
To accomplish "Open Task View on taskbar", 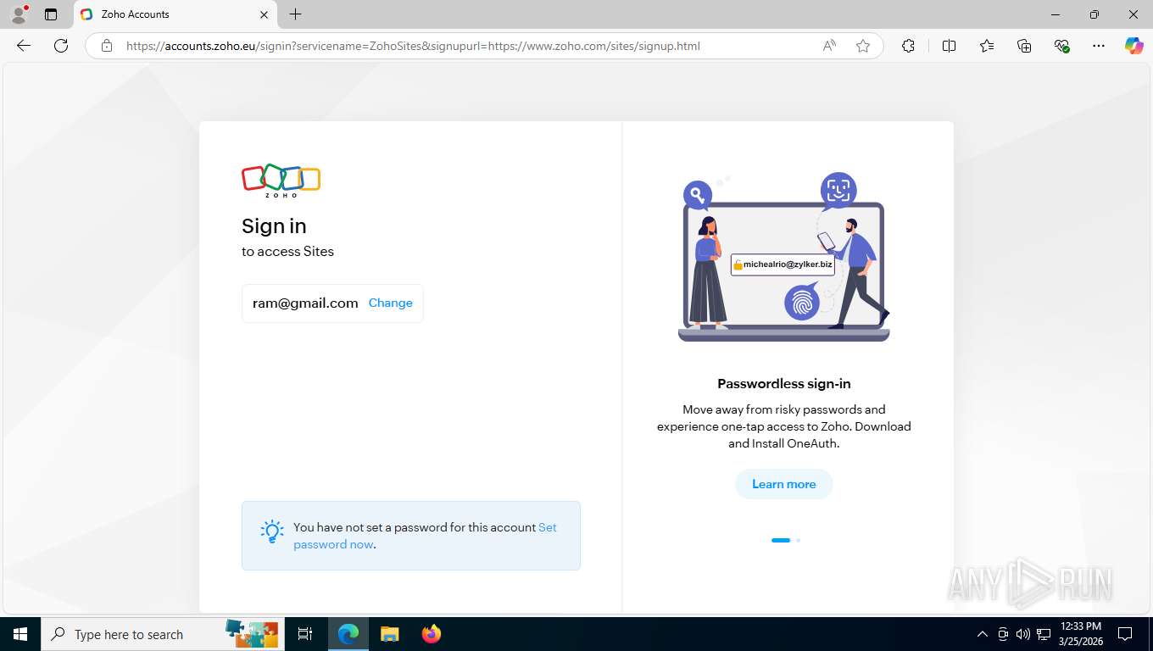I will (x=305, y=634).
